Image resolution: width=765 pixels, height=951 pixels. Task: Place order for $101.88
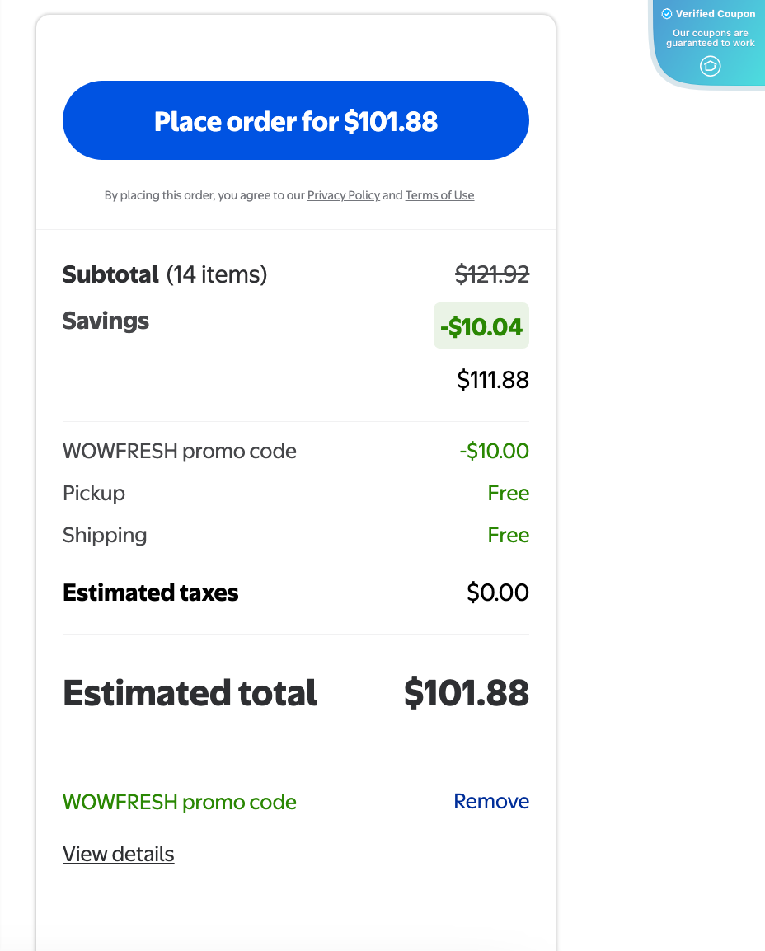coord(296,120)
